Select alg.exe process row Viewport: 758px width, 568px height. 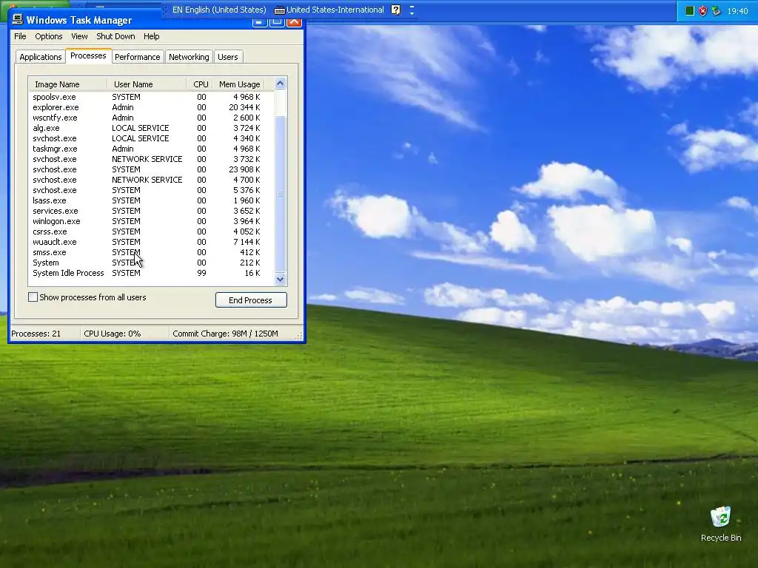[x=151, y=128]
